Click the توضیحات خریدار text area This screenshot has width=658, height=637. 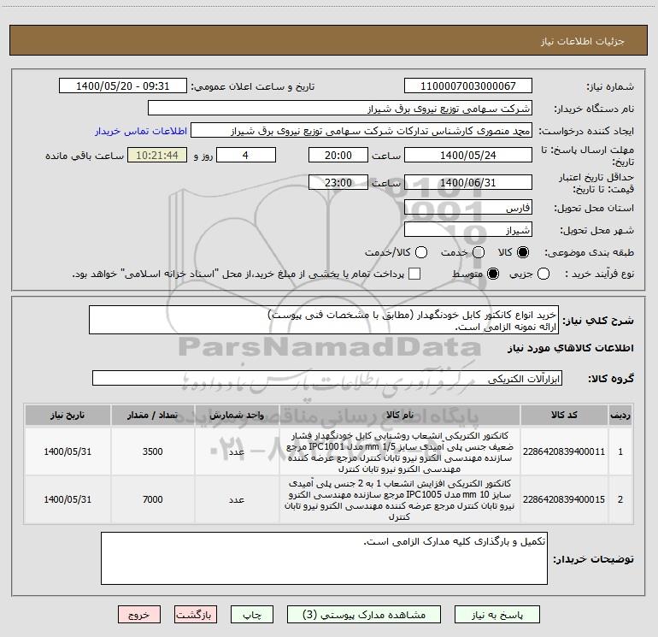(325, 558)
